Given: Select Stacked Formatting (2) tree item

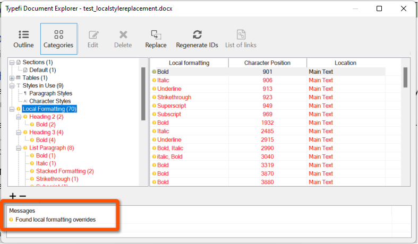Looking at the screenshot, I should 65,171.
